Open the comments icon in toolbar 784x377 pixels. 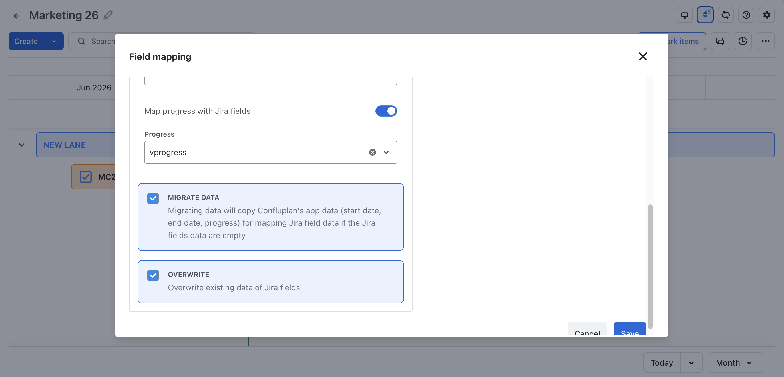click(x=720, y=41)
